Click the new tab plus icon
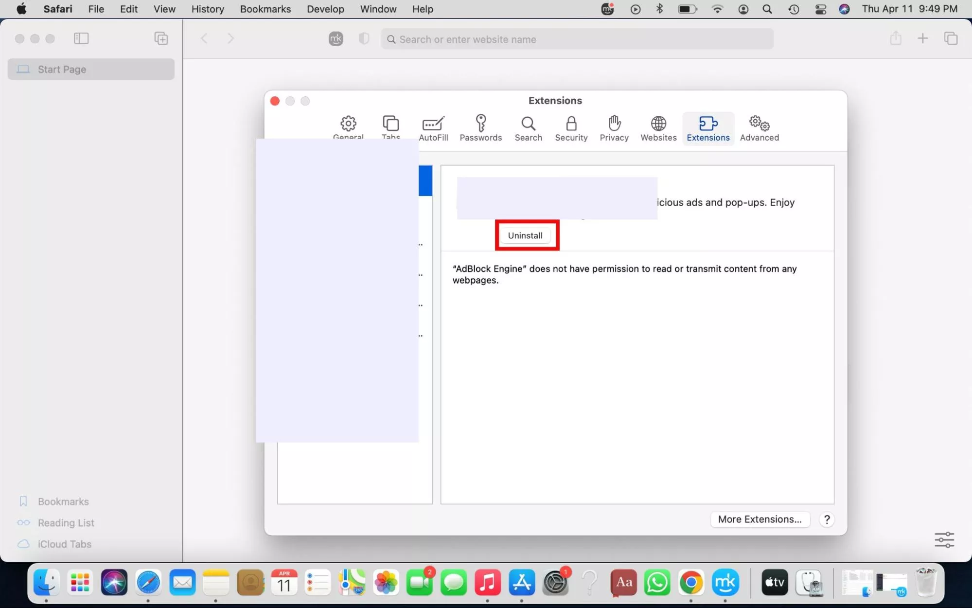 tap(922, 38)
